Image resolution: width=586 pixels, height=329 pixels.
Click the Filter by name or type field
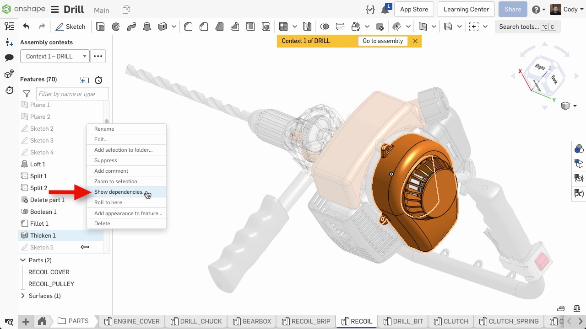pyautogui.click(x=72, y=94)
